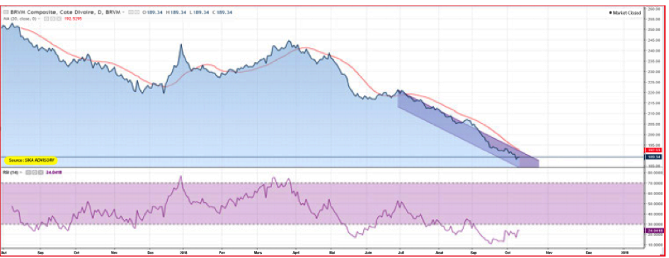Remove the RSI indicator with its delete icon
Image resolution: width=669 pixels, height=258 pixels.
(x=41, y=172)
